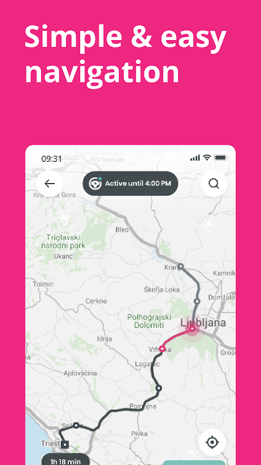
Task: Tap the Triglavski narodni park mountain pin
Action: 64,219
